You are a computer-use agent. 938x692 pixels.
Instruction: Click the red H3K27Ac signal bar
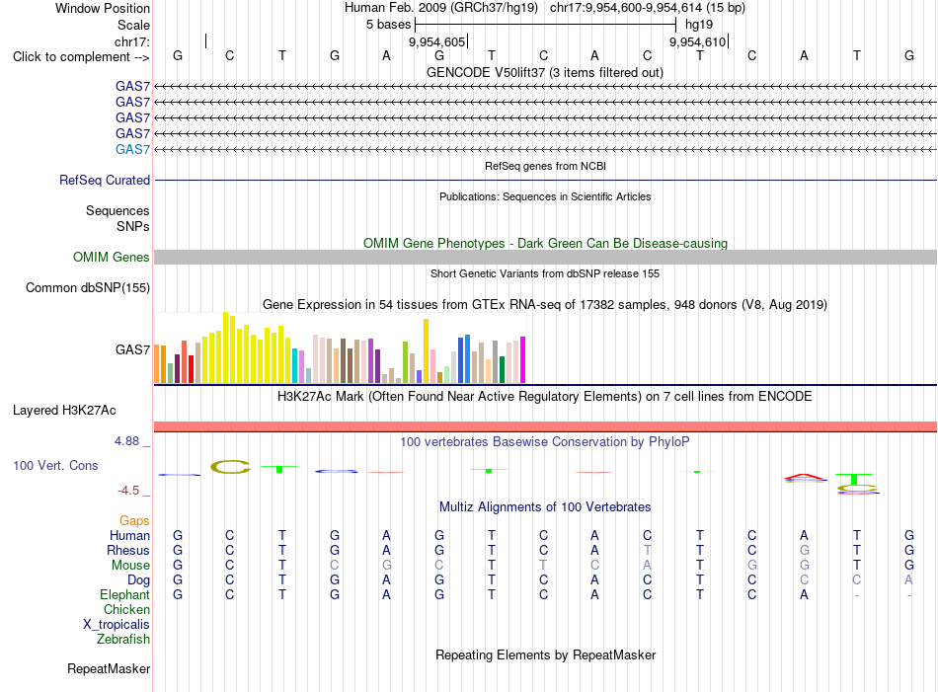coord(545,426)
